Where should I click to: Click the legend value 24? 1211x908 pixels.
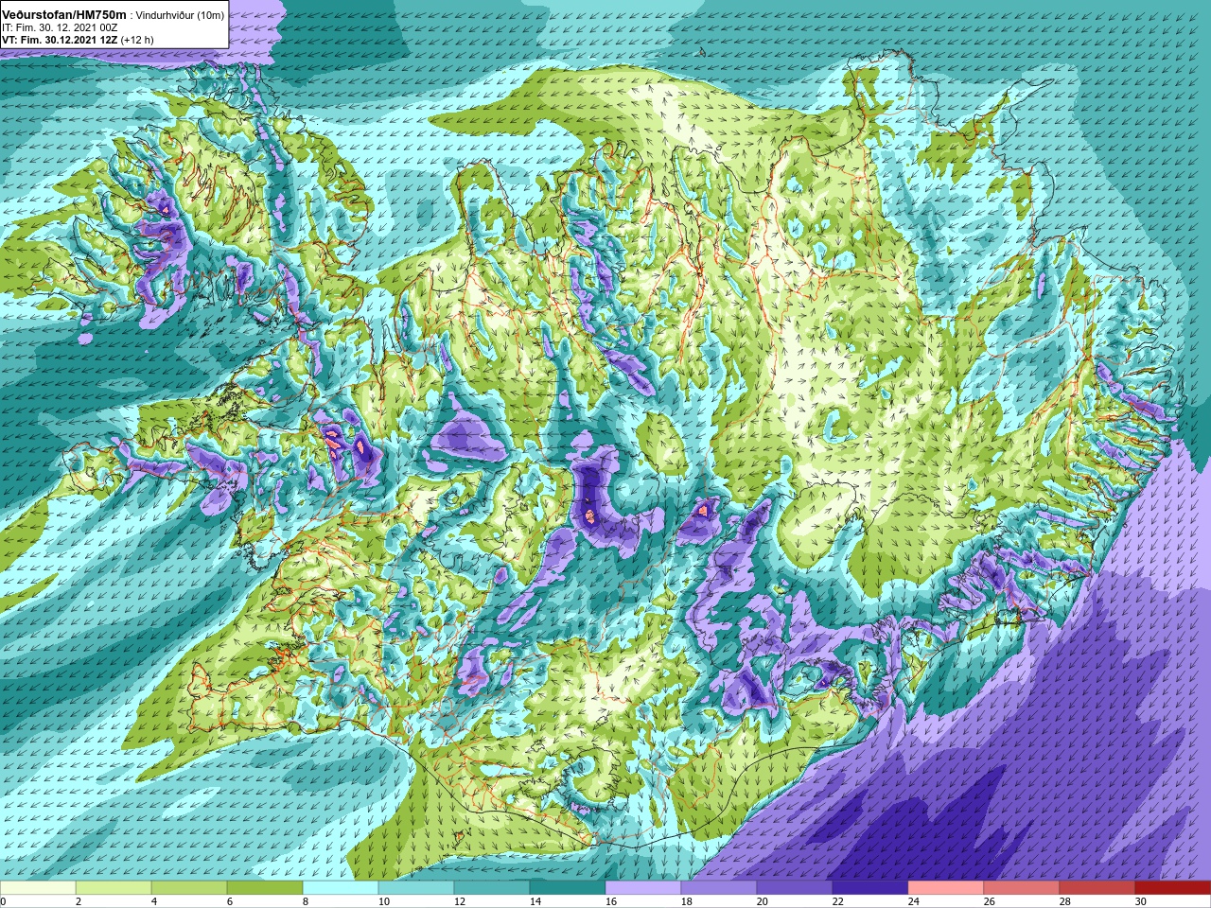coord(914,901)
